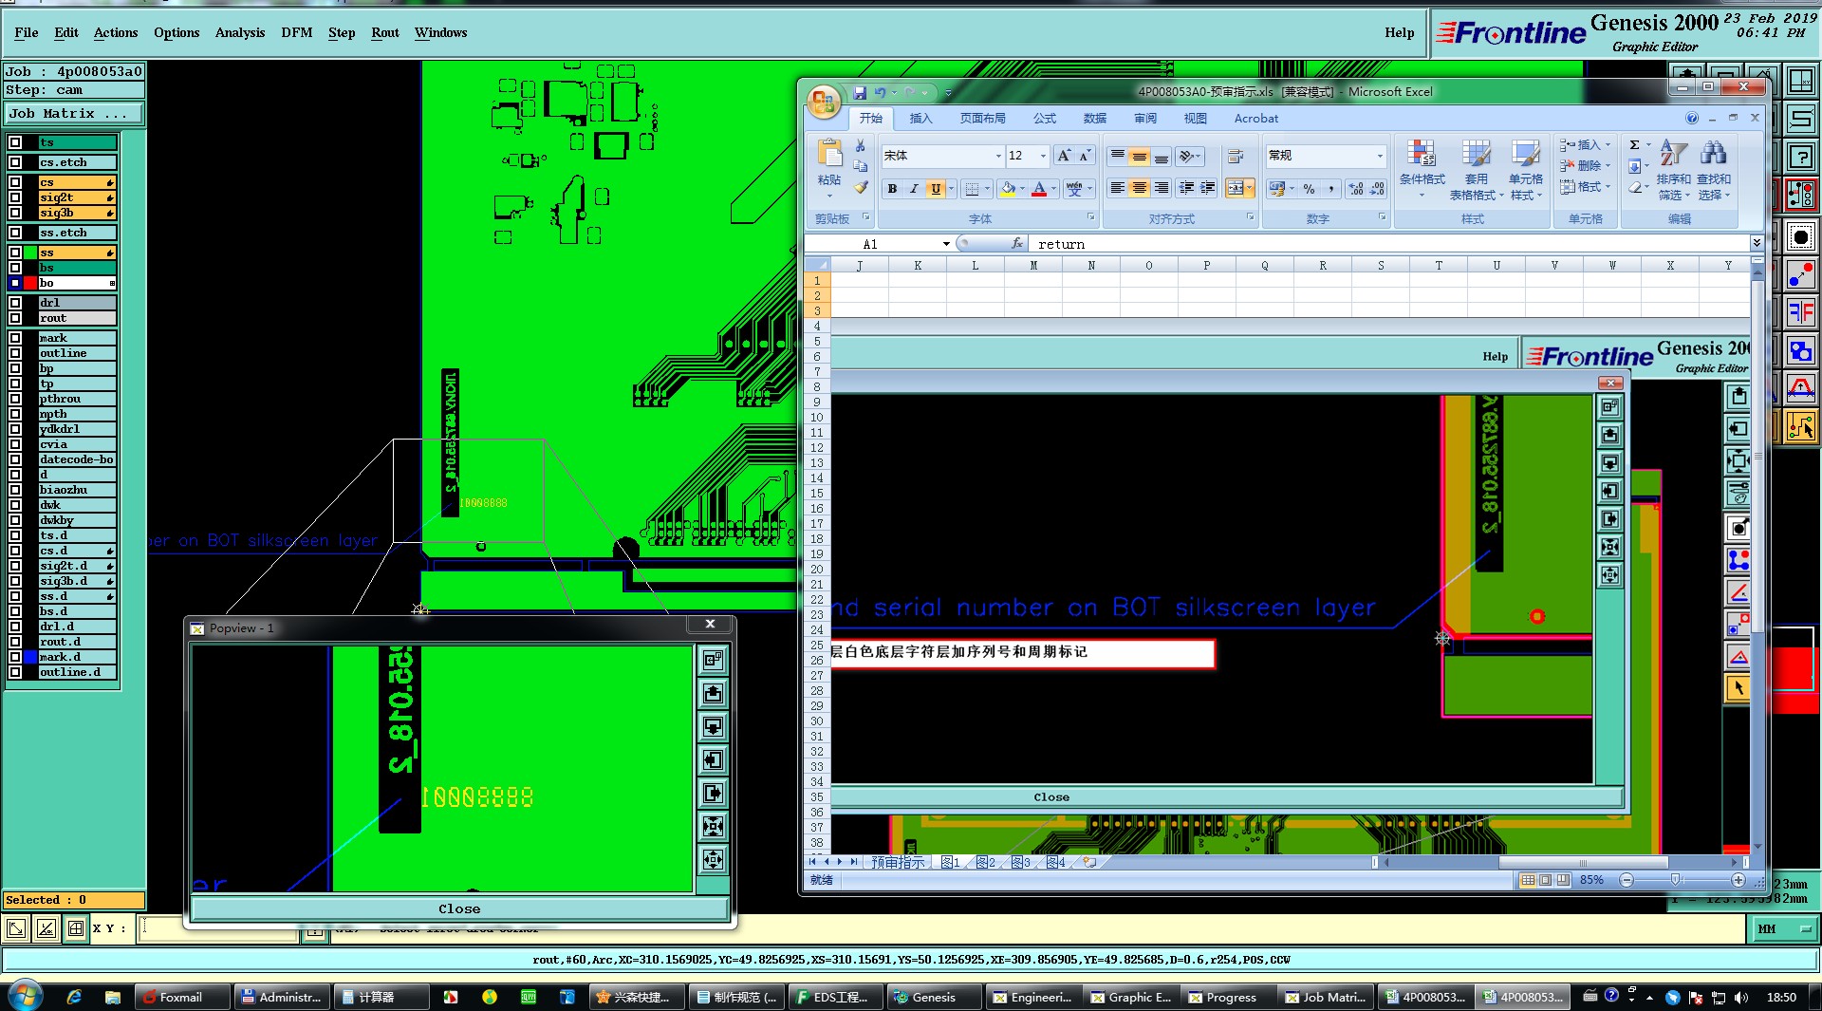Viewport: 1822px width, 1011px height.
Task: Click the Conditional Formatting icon
Action: (1422, 155)
